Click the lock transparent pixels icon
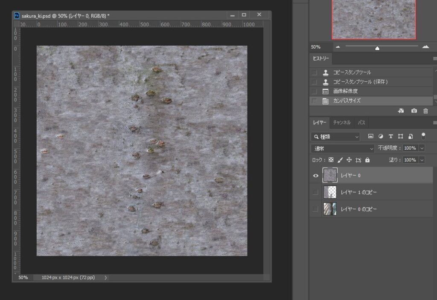 (x=331, y=160)
